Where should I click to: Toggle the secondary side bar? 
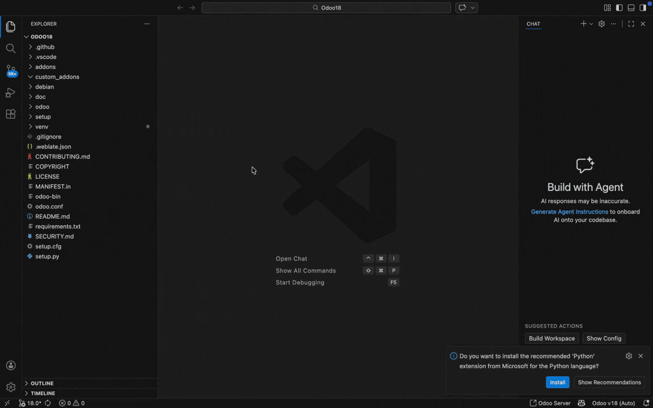[643, 7]
